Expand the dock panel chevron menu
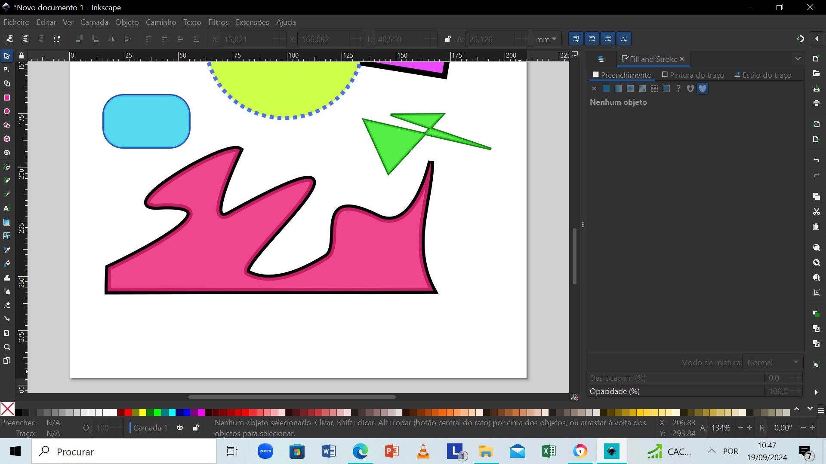The width and height of the screenshot is (826, 464). pos(798,59)
